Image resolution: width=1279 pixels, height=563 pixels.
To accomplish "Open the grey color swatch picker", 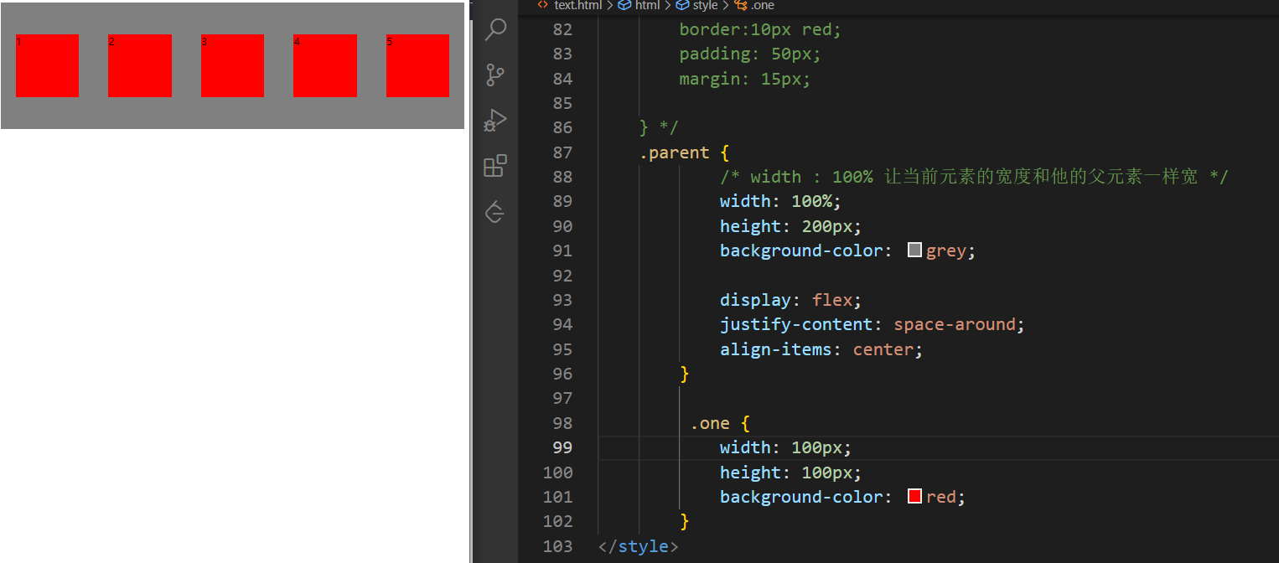I will (915, 251).
